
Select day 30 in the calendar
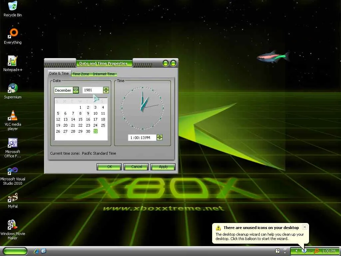pyautogui.click(x=88, y=131)
